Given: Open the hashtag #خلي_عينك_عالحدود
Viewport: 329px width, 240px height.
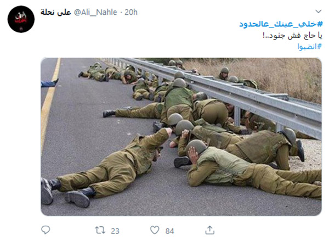Looking at the screenshot, I should pyautogui.click(x=281, y=24).
